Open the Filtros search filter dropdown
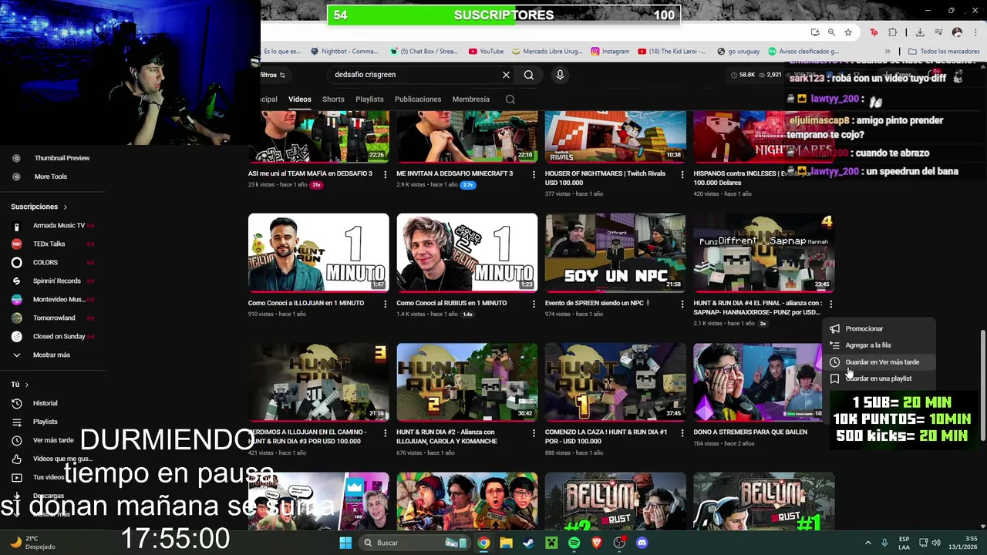This screenshot has height=555, width=987. coord(273,75)
